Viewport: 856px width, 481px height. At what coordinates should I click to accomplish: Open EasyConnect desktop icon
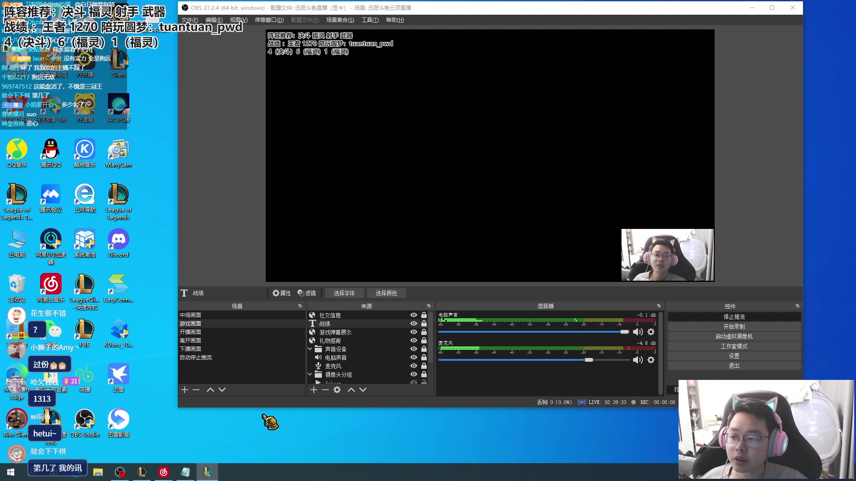(x=119, y=288)
